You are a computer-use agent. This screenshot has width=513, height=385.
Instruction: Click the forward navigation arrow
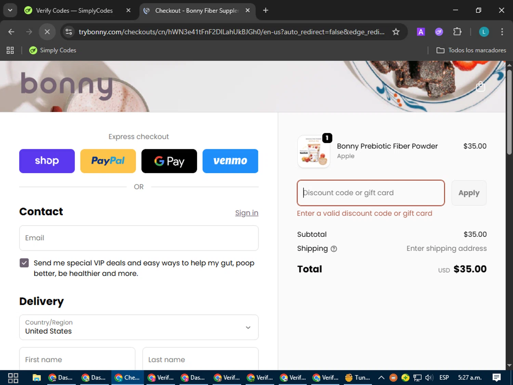[x=29, y=32]
